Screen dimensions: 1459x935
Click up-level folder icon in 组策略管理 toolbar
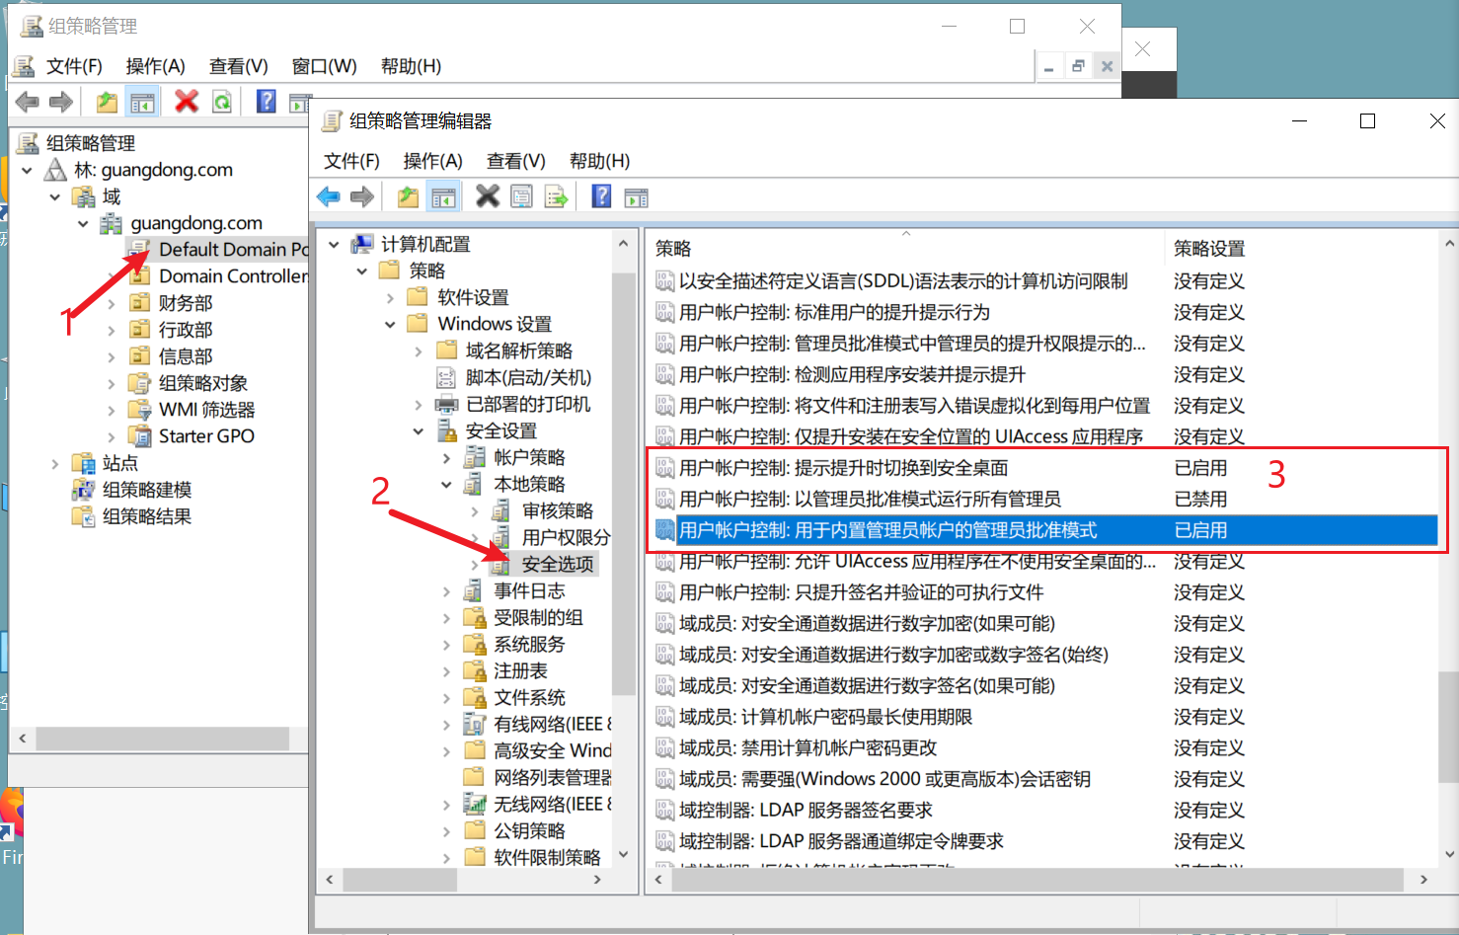[107, 102]
